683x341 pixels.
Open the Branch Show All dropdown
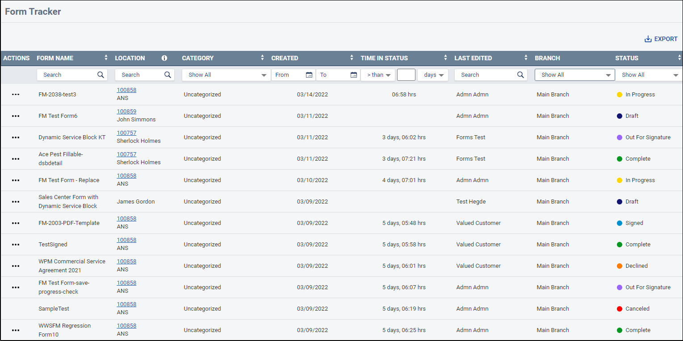pos(575,75)
